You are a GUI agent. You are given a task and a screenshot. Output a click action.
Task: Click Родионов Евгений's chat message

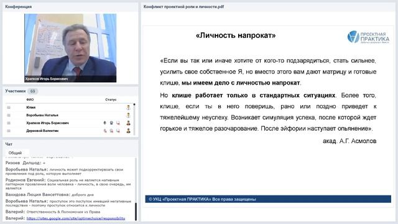click(x=68, y=184)
